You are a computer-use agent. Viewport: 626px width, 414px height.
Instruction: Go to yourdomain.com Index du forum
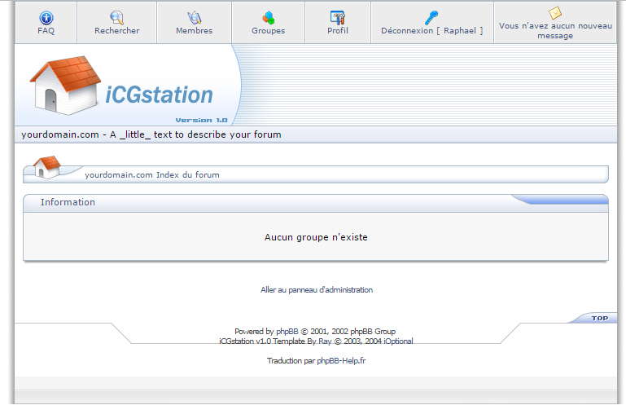[152, 175]
